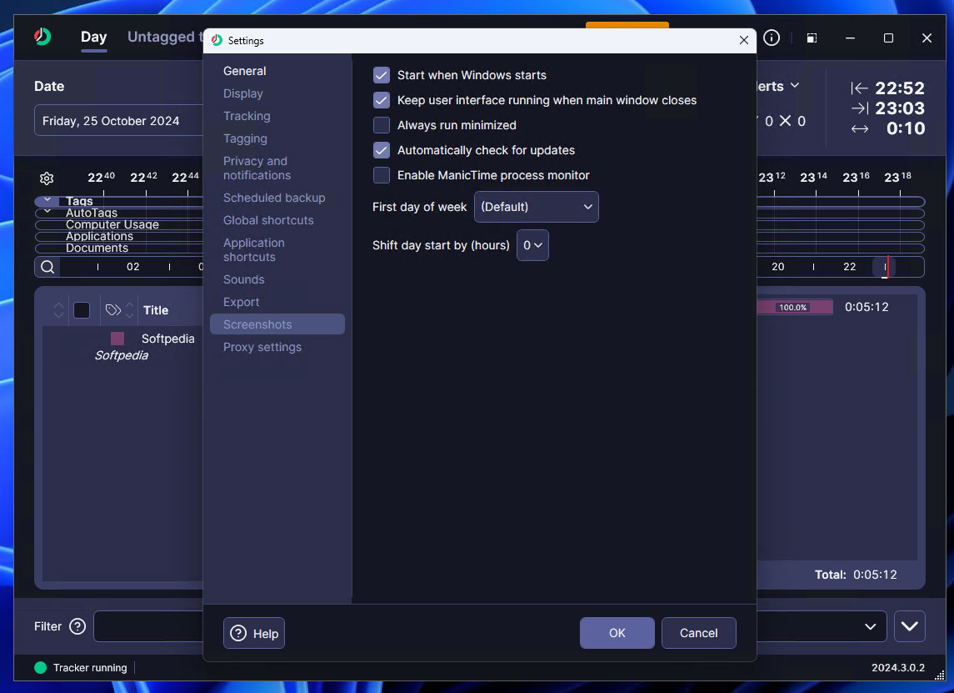This screenshot has height=693, width=954.
Task: Open the info icon in title bar
Action: 772,38
